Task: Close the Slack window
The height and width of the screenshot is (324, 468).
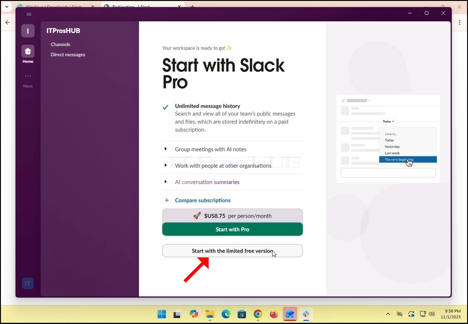Action: point(443,13)
